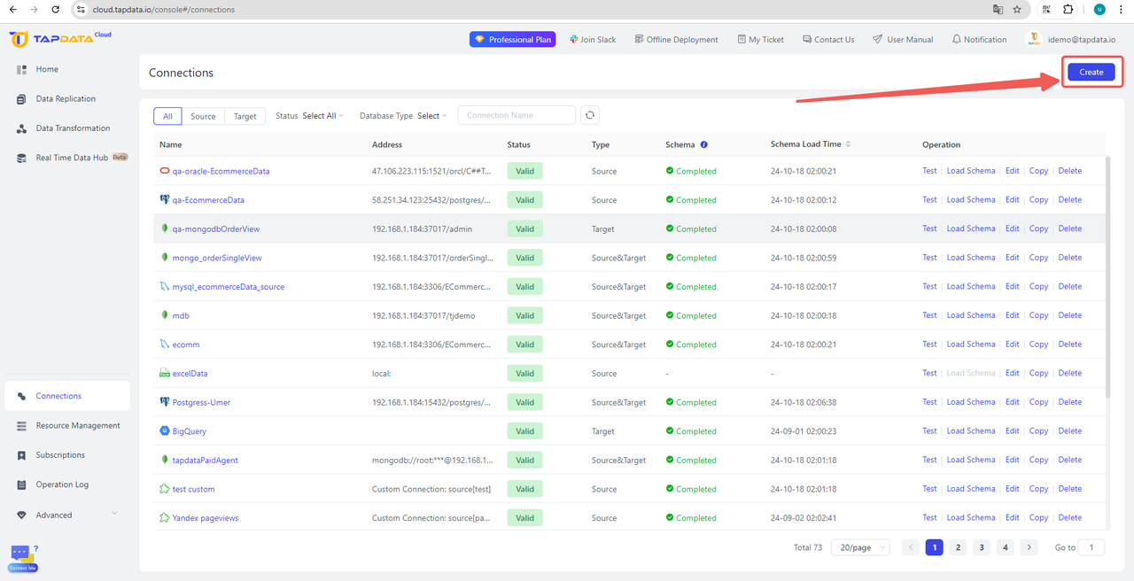Click the Connection Name search field
Viewport: 1134px width, 581px height.
[x=517, y=115]
